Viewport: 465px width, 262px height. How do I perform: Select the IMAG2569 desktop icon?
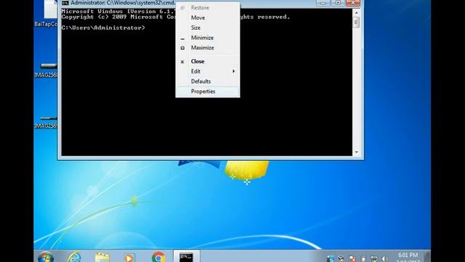[46, 122]
